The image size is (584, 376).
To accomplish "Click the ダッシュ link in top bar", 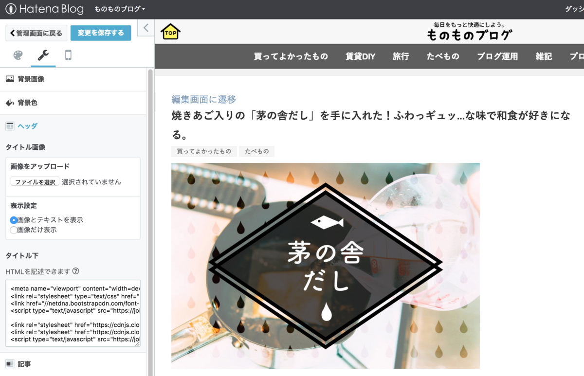I will (x=574, y=9).
